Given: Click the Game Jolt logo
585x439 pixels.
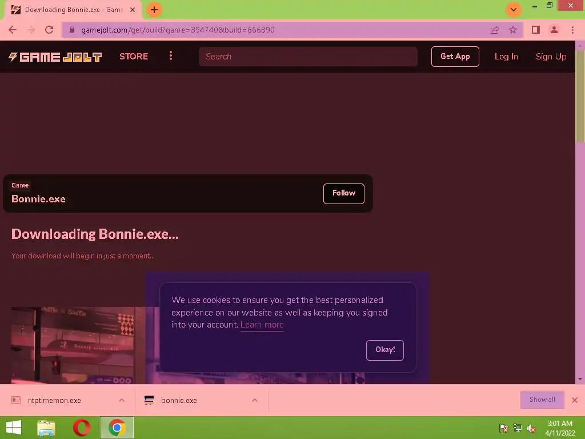Looking at the screenshot, I should (x=55, y=57).
